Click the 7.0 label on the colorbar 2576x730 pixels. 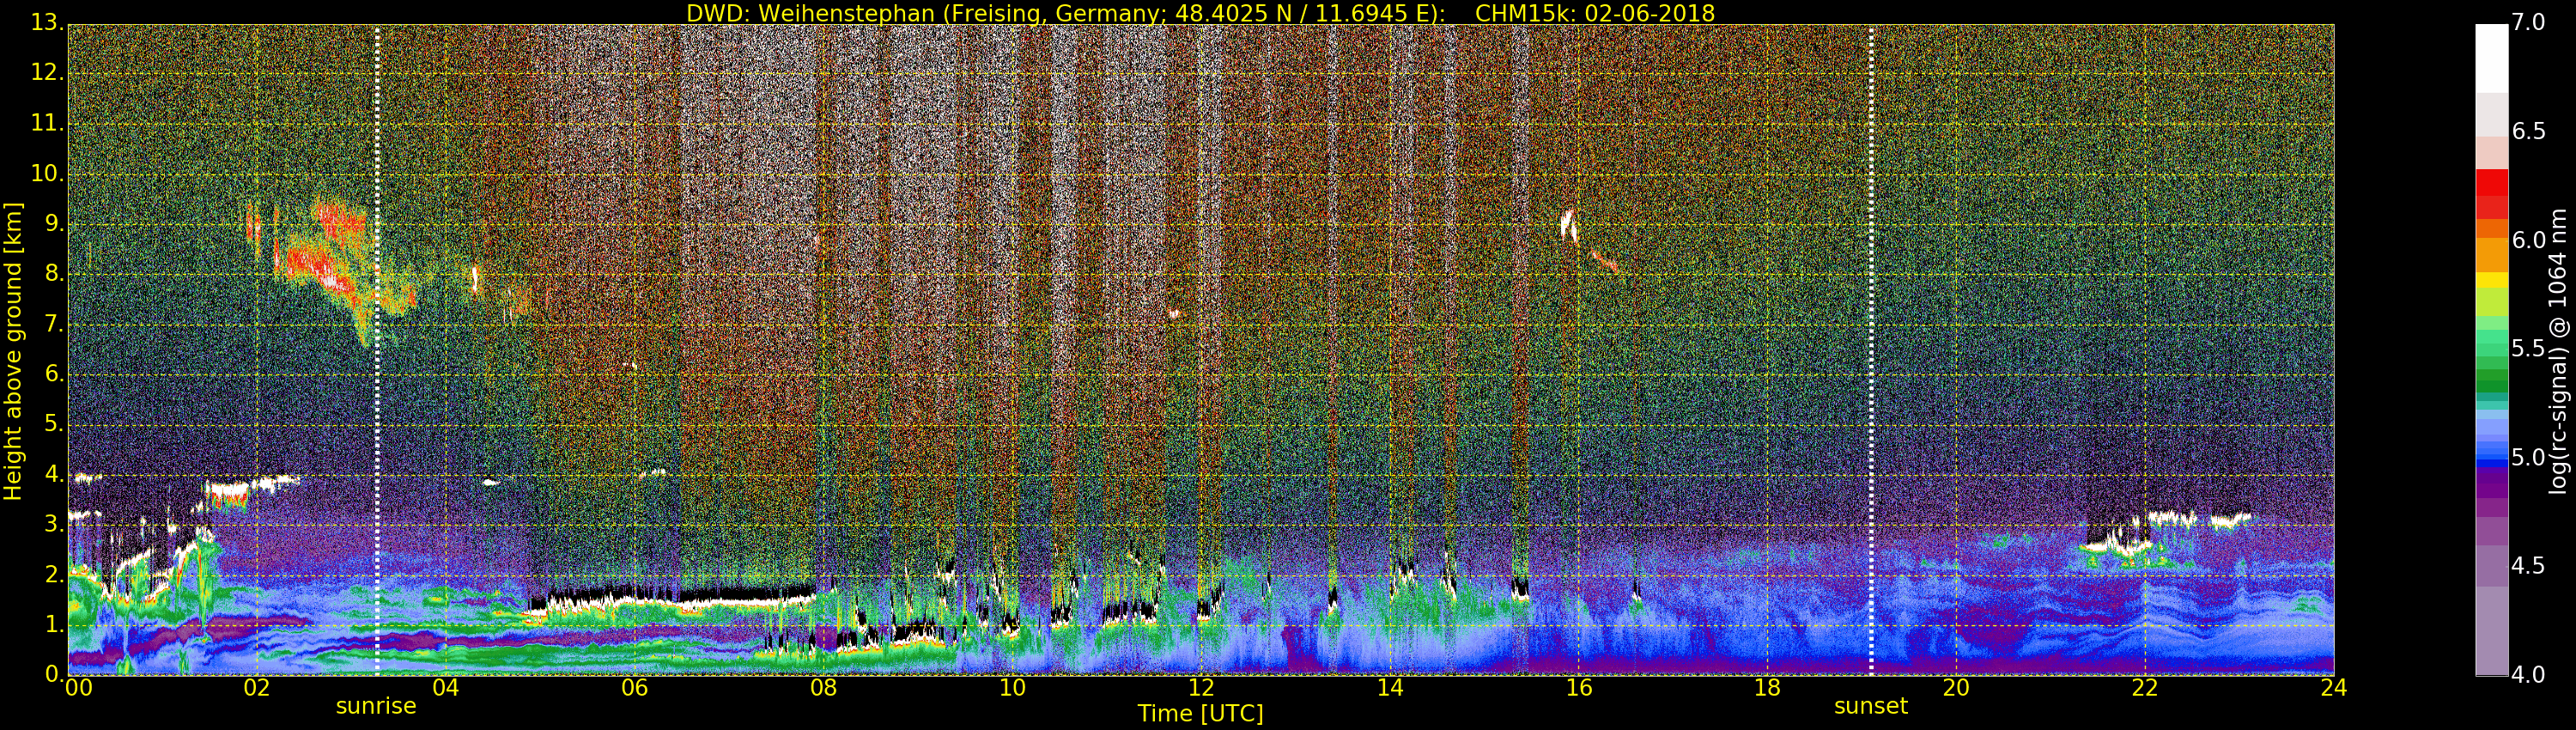click(2528, 23)
